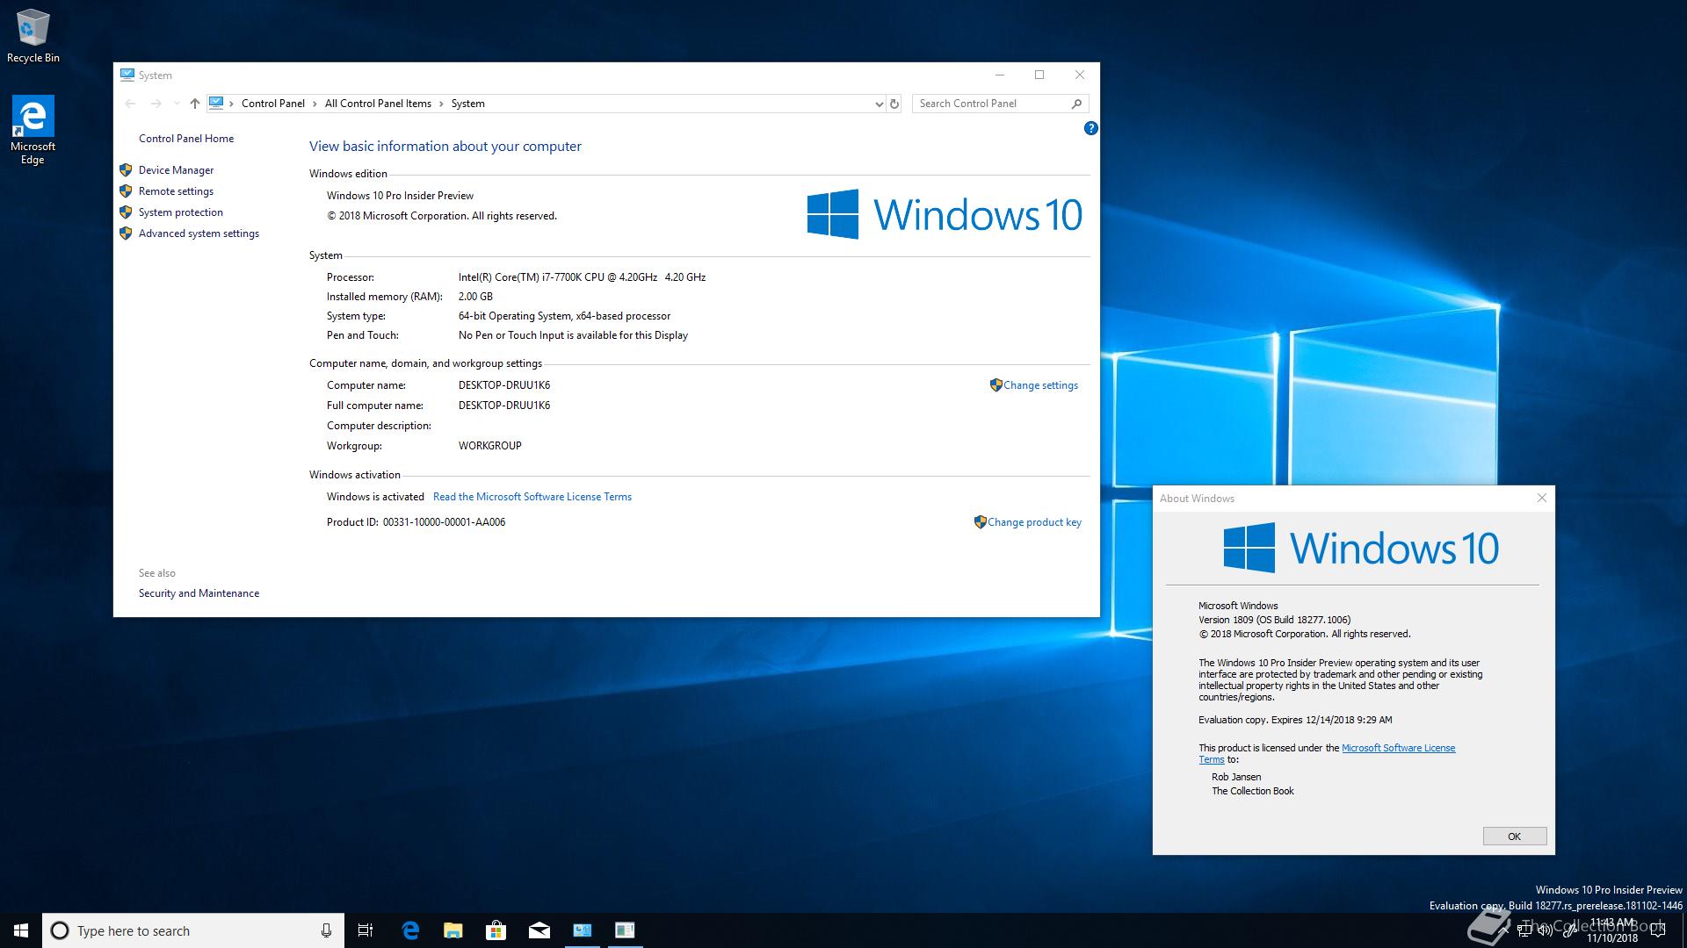Open File Explorer from the taskbar
Image resolution: width=1687 pixels, height=948 pixels.
pos(453,930)
